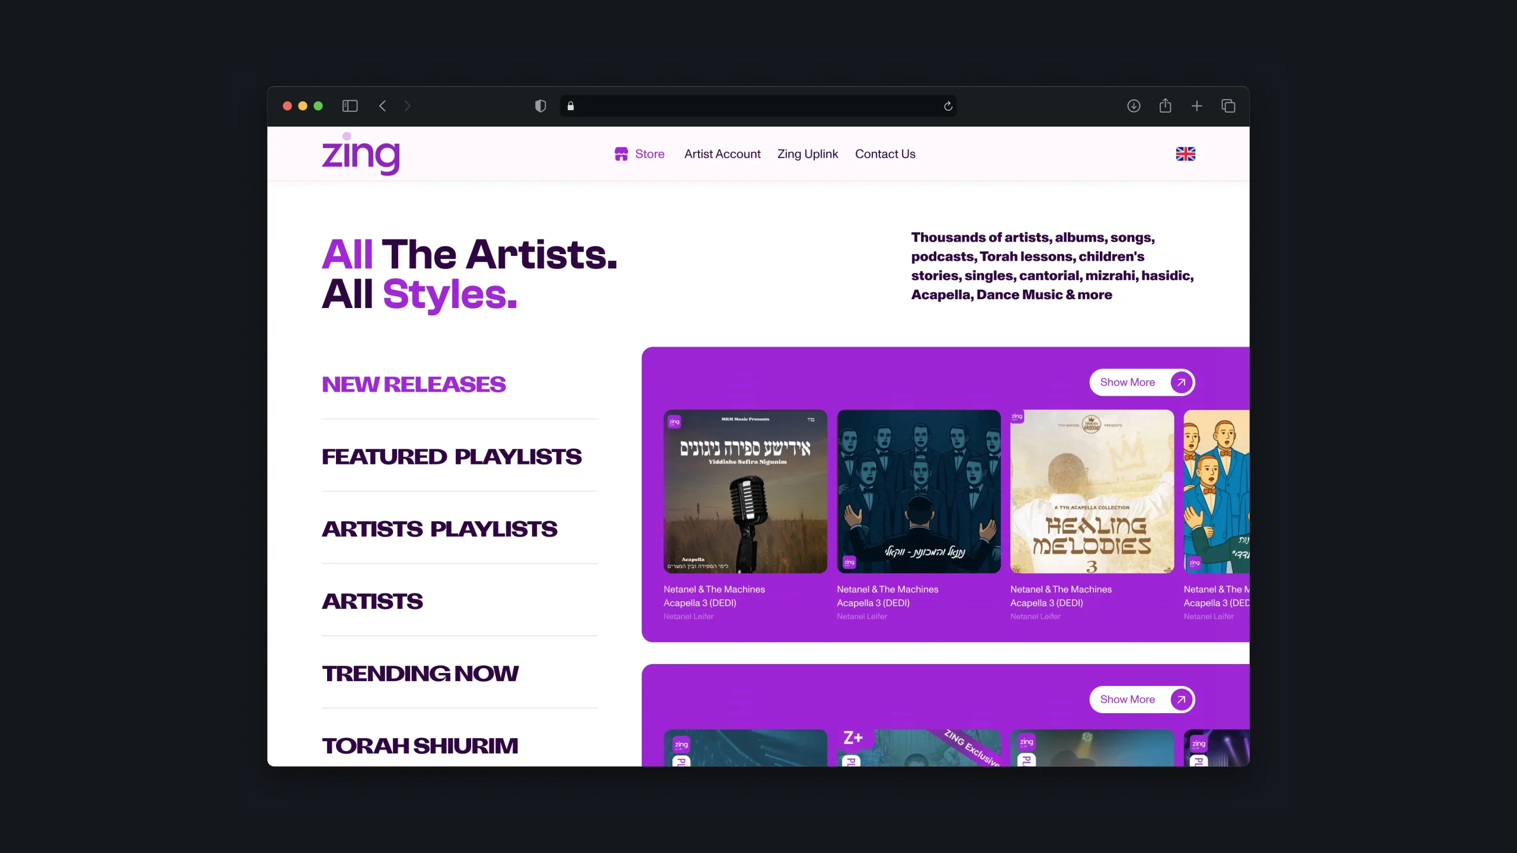
Task: Toggle the browser sidebar icon
Action: pyautogui.click(x=350, y=106)
